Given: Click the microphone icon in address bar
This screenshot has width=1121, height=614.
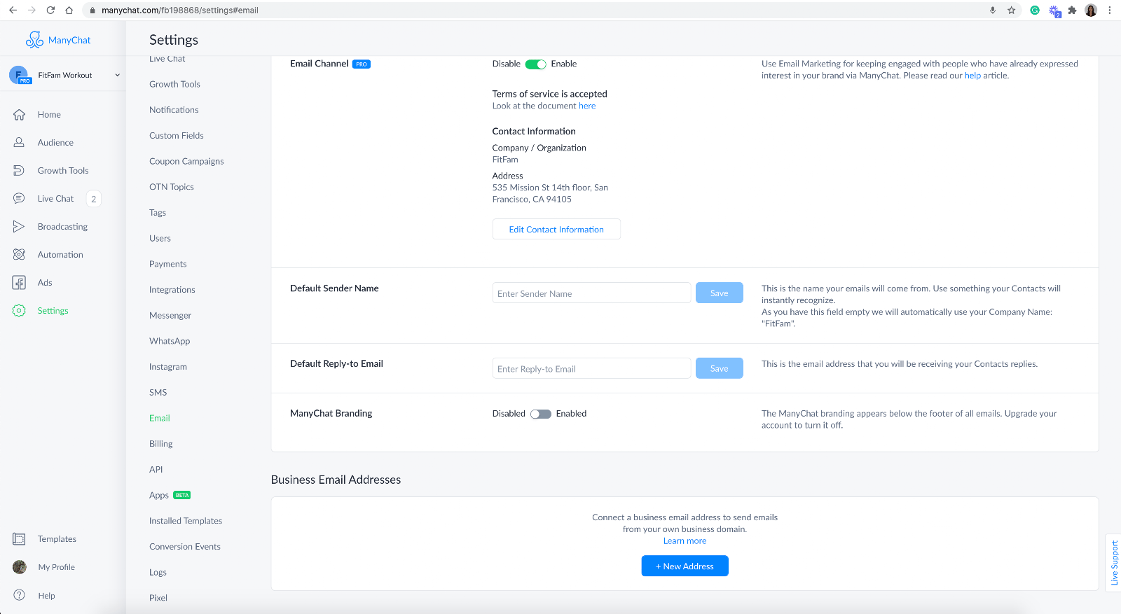Looking at the screenshot, I should pos(993,11).
